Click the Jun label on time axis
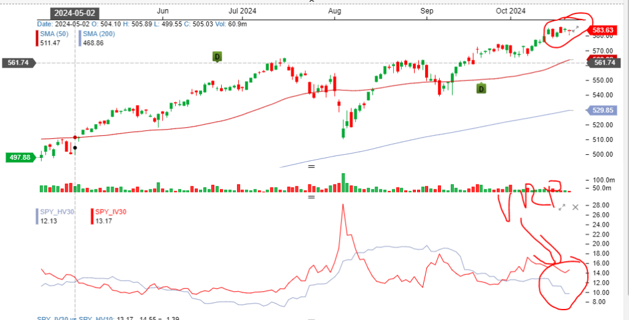629x320 pixels. [x=163, y=11]
